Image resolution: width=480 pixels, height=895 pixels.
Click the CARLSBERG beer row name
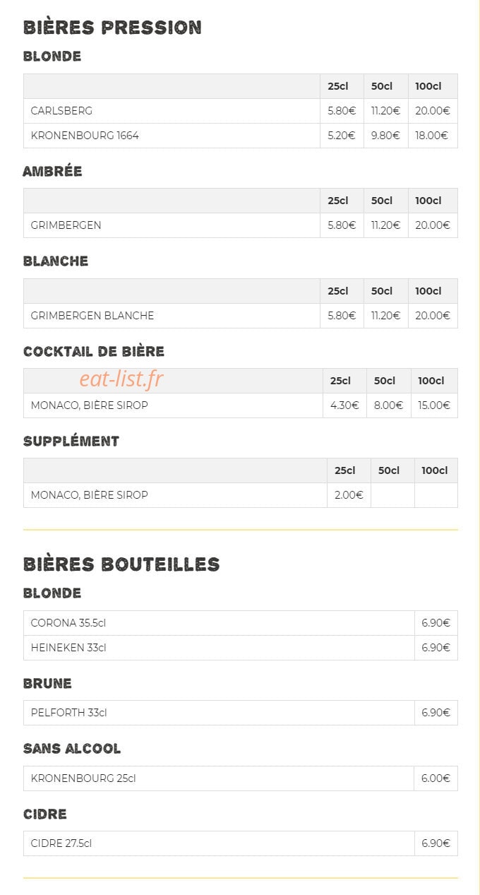point(61,111)
